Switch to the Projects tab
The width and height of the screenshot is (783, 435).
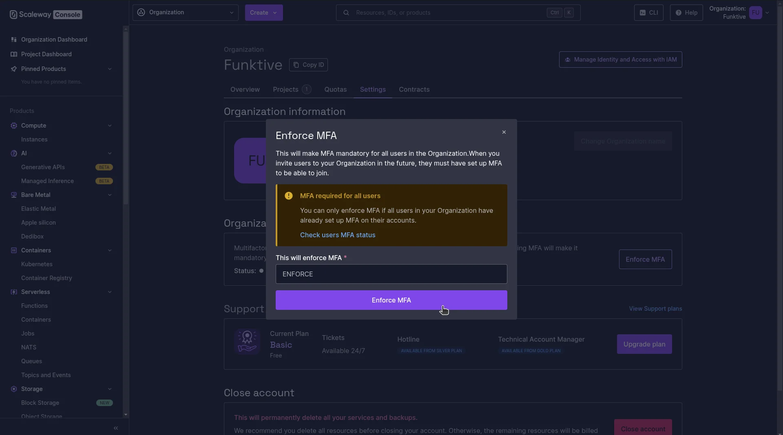click(292, 90)
